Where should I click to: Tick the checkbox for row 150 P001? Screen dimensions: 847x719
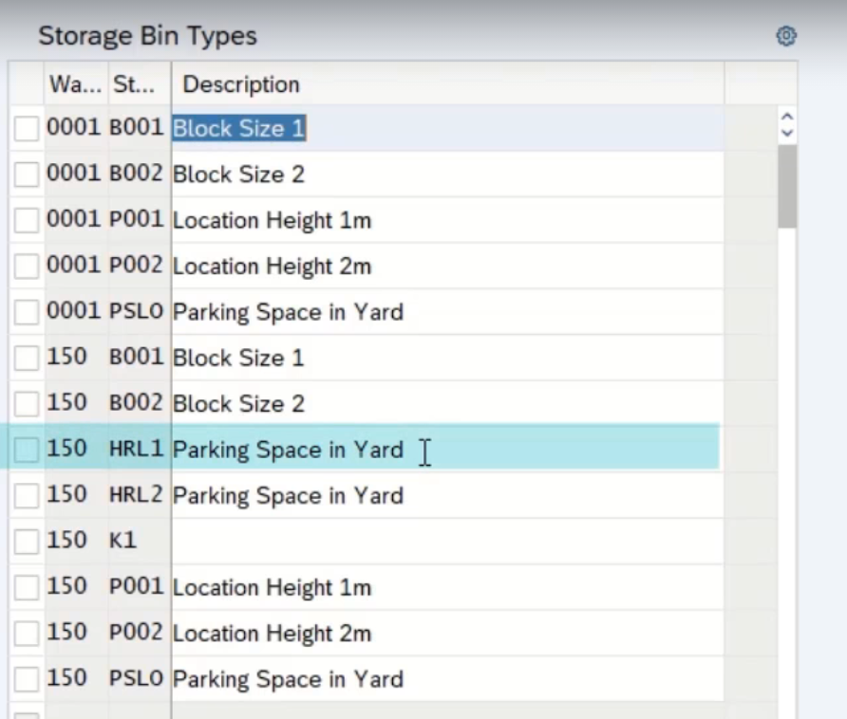click(x=27, y=587)
